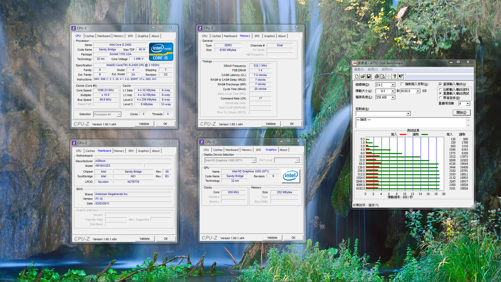This screenshot has height=282, width=501.
Task: Click the manufacturer value "ASRock"
Action: [x=101, y=161]
